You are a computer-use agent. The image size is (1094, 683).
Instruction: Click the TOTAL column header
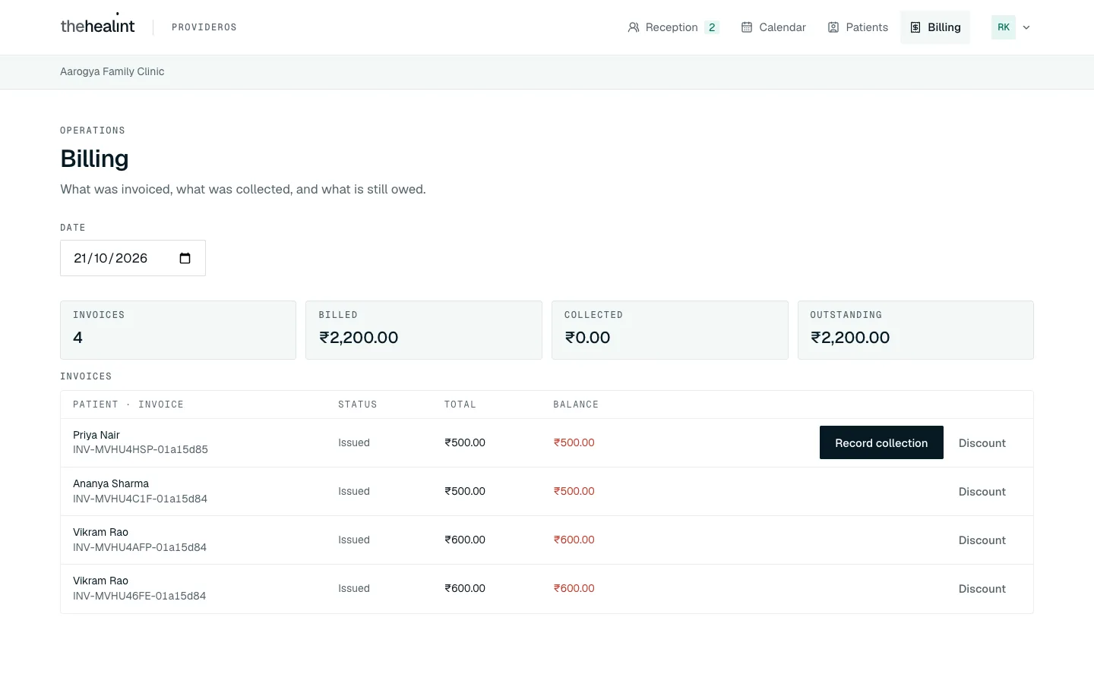pyautogui.click(x=460, y=404)
